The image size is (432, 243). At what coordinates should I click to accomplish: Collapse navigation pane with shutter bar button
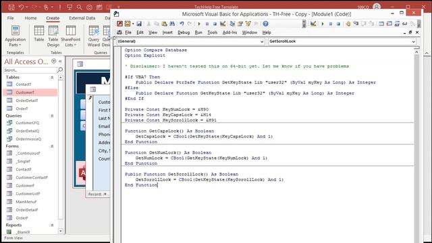click(60, 61)
